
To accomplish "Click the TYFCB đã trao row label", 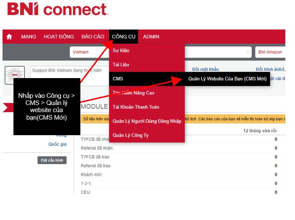I will coord(96,157).
